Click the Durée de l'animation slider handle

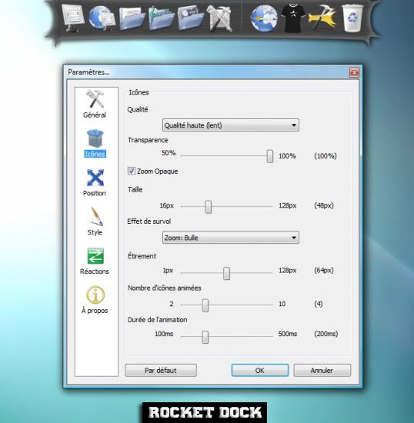(x=205, y=337)
